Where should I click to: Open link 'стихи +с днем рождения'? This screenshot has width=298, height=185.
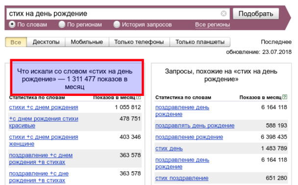click(44, 107)
